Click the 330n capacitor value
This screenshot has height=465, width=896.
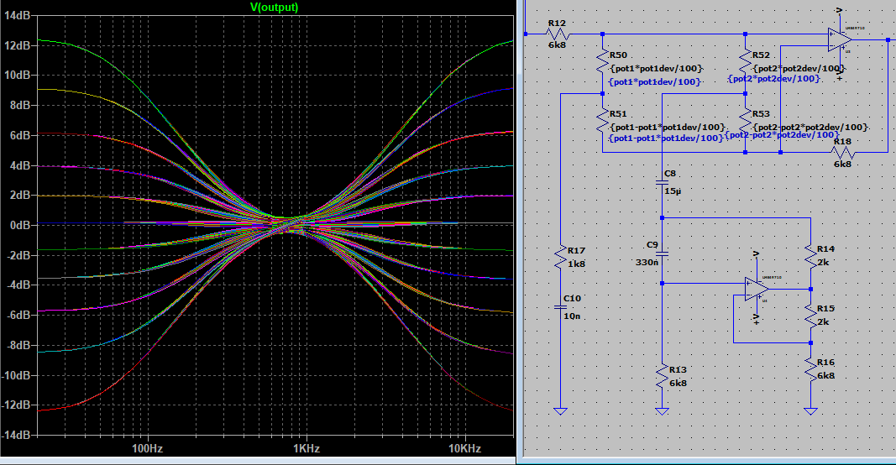(647, 262)
